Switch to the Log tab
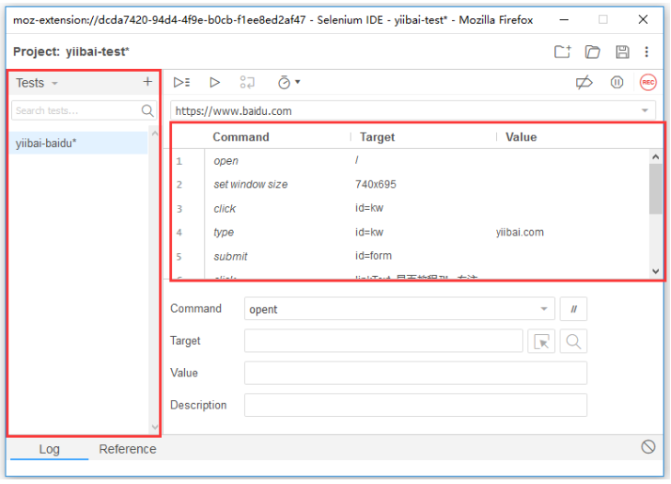Image resolution: width=671 pixels, height=484 pixels. pyautogui.click(x=49, y=449)
